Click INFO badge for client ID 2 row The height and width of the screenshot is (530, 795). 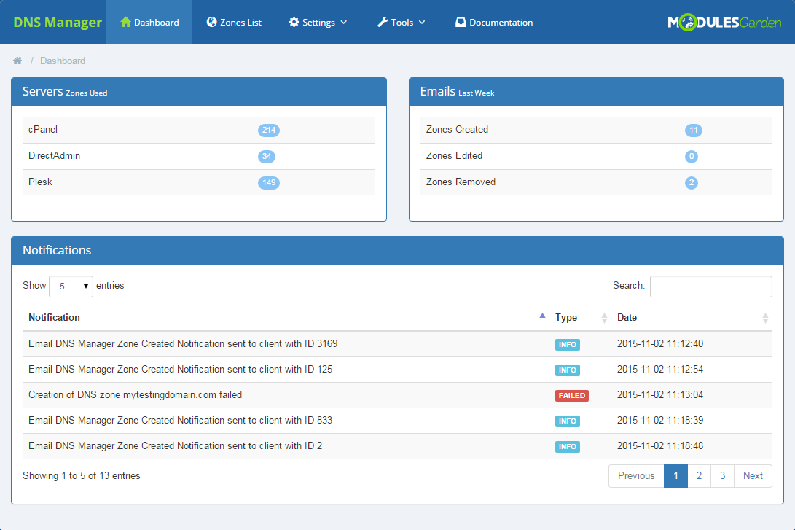click(568, 446)
